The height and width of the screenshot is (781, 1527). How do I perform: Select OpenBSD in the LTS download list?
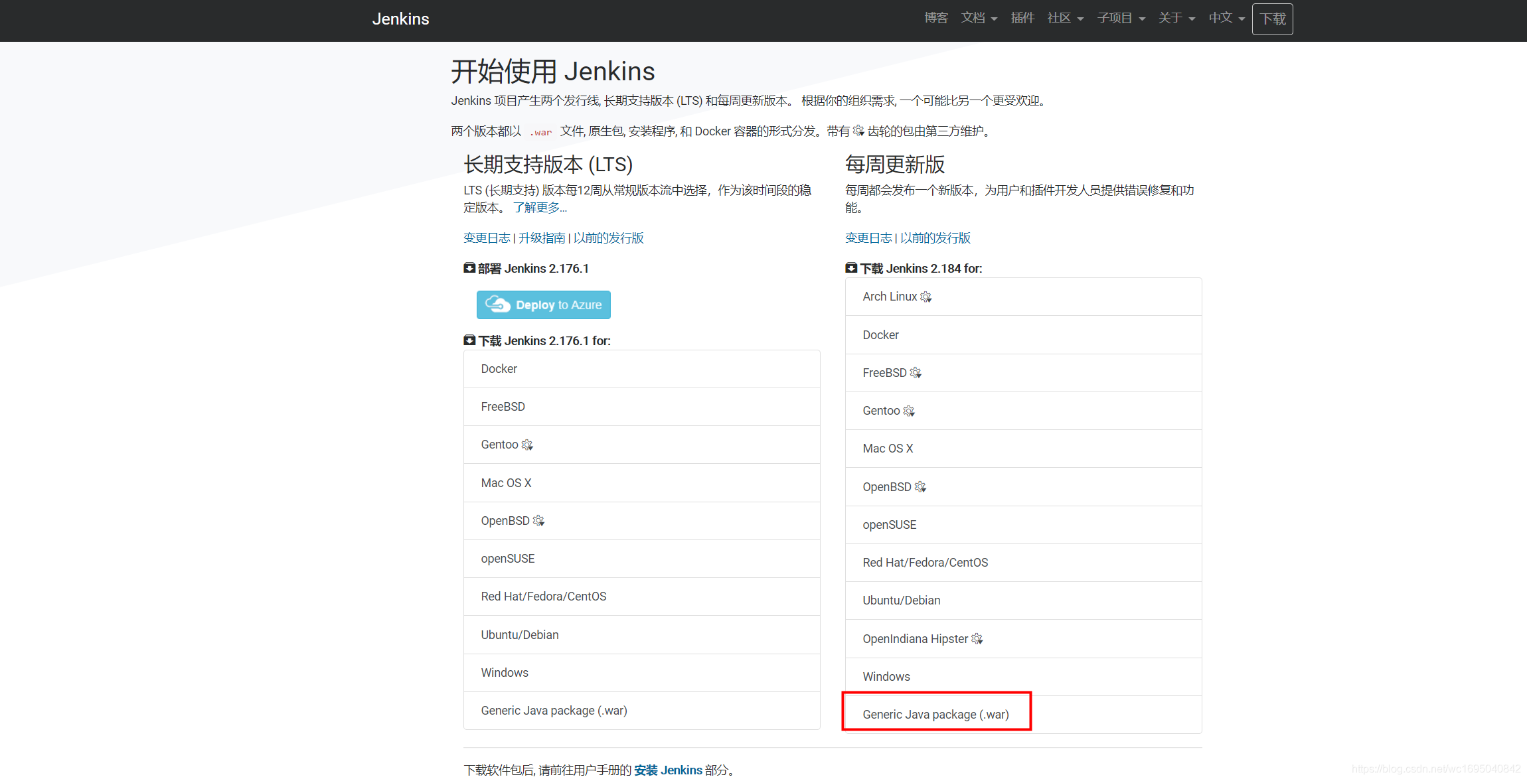pyautogui.click(x=642, y=521)
